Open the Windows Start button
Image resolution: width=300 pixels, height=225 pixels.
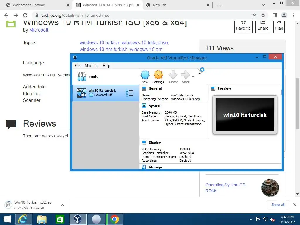7,219
